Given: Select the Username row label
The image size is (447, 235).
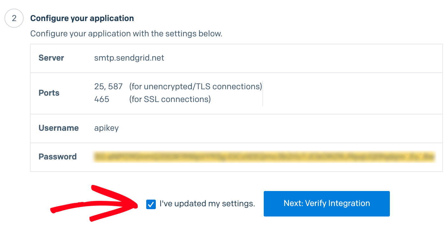Looking at the screenshot, I should click(58, 128).
